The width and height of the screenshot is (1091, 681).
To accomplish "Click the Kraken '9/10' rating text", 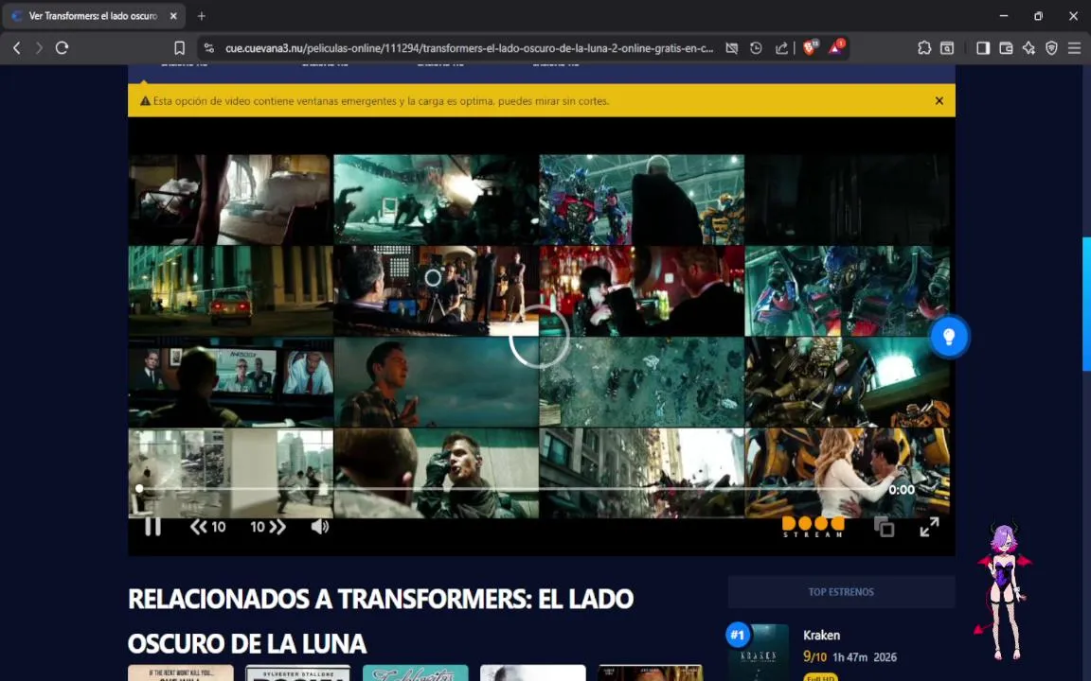I will tap(814, 656).
